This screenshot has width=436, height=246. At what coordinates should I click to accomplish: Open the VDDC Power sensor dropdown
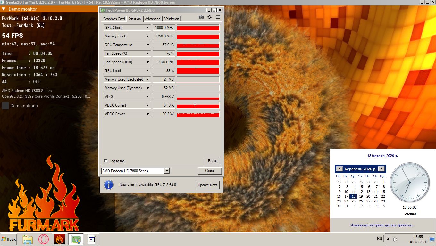(148, 114)
